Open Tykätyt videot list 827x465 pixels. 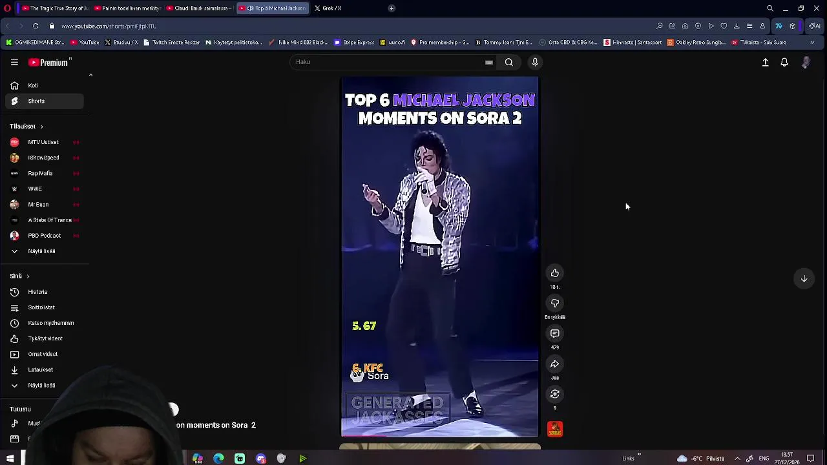tap(45, 338)
